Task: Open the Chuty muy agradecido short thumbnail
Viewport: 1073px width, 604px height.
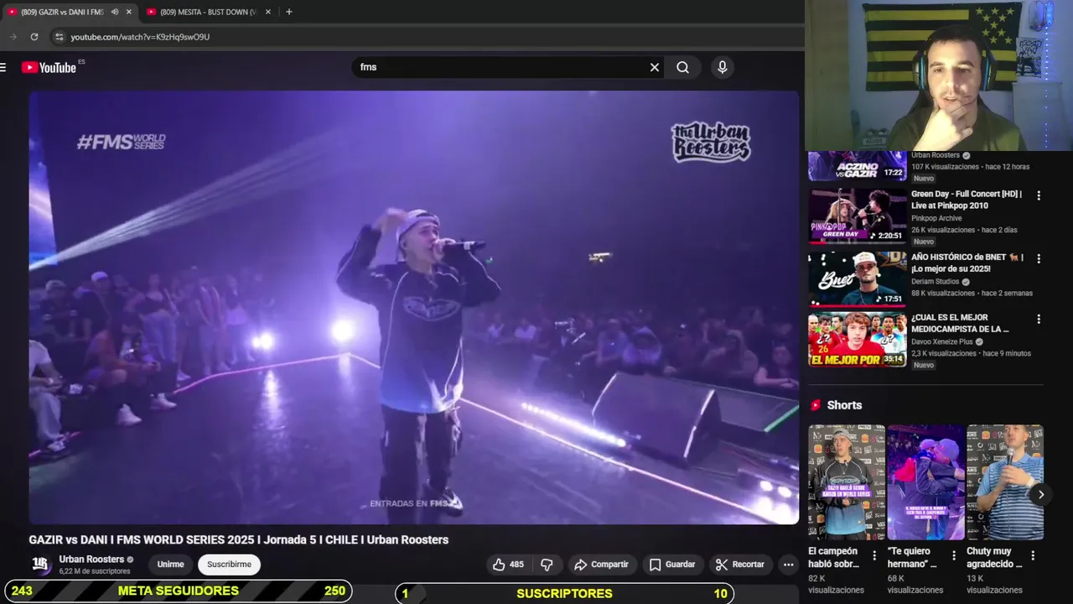Action: point(1005,482)
